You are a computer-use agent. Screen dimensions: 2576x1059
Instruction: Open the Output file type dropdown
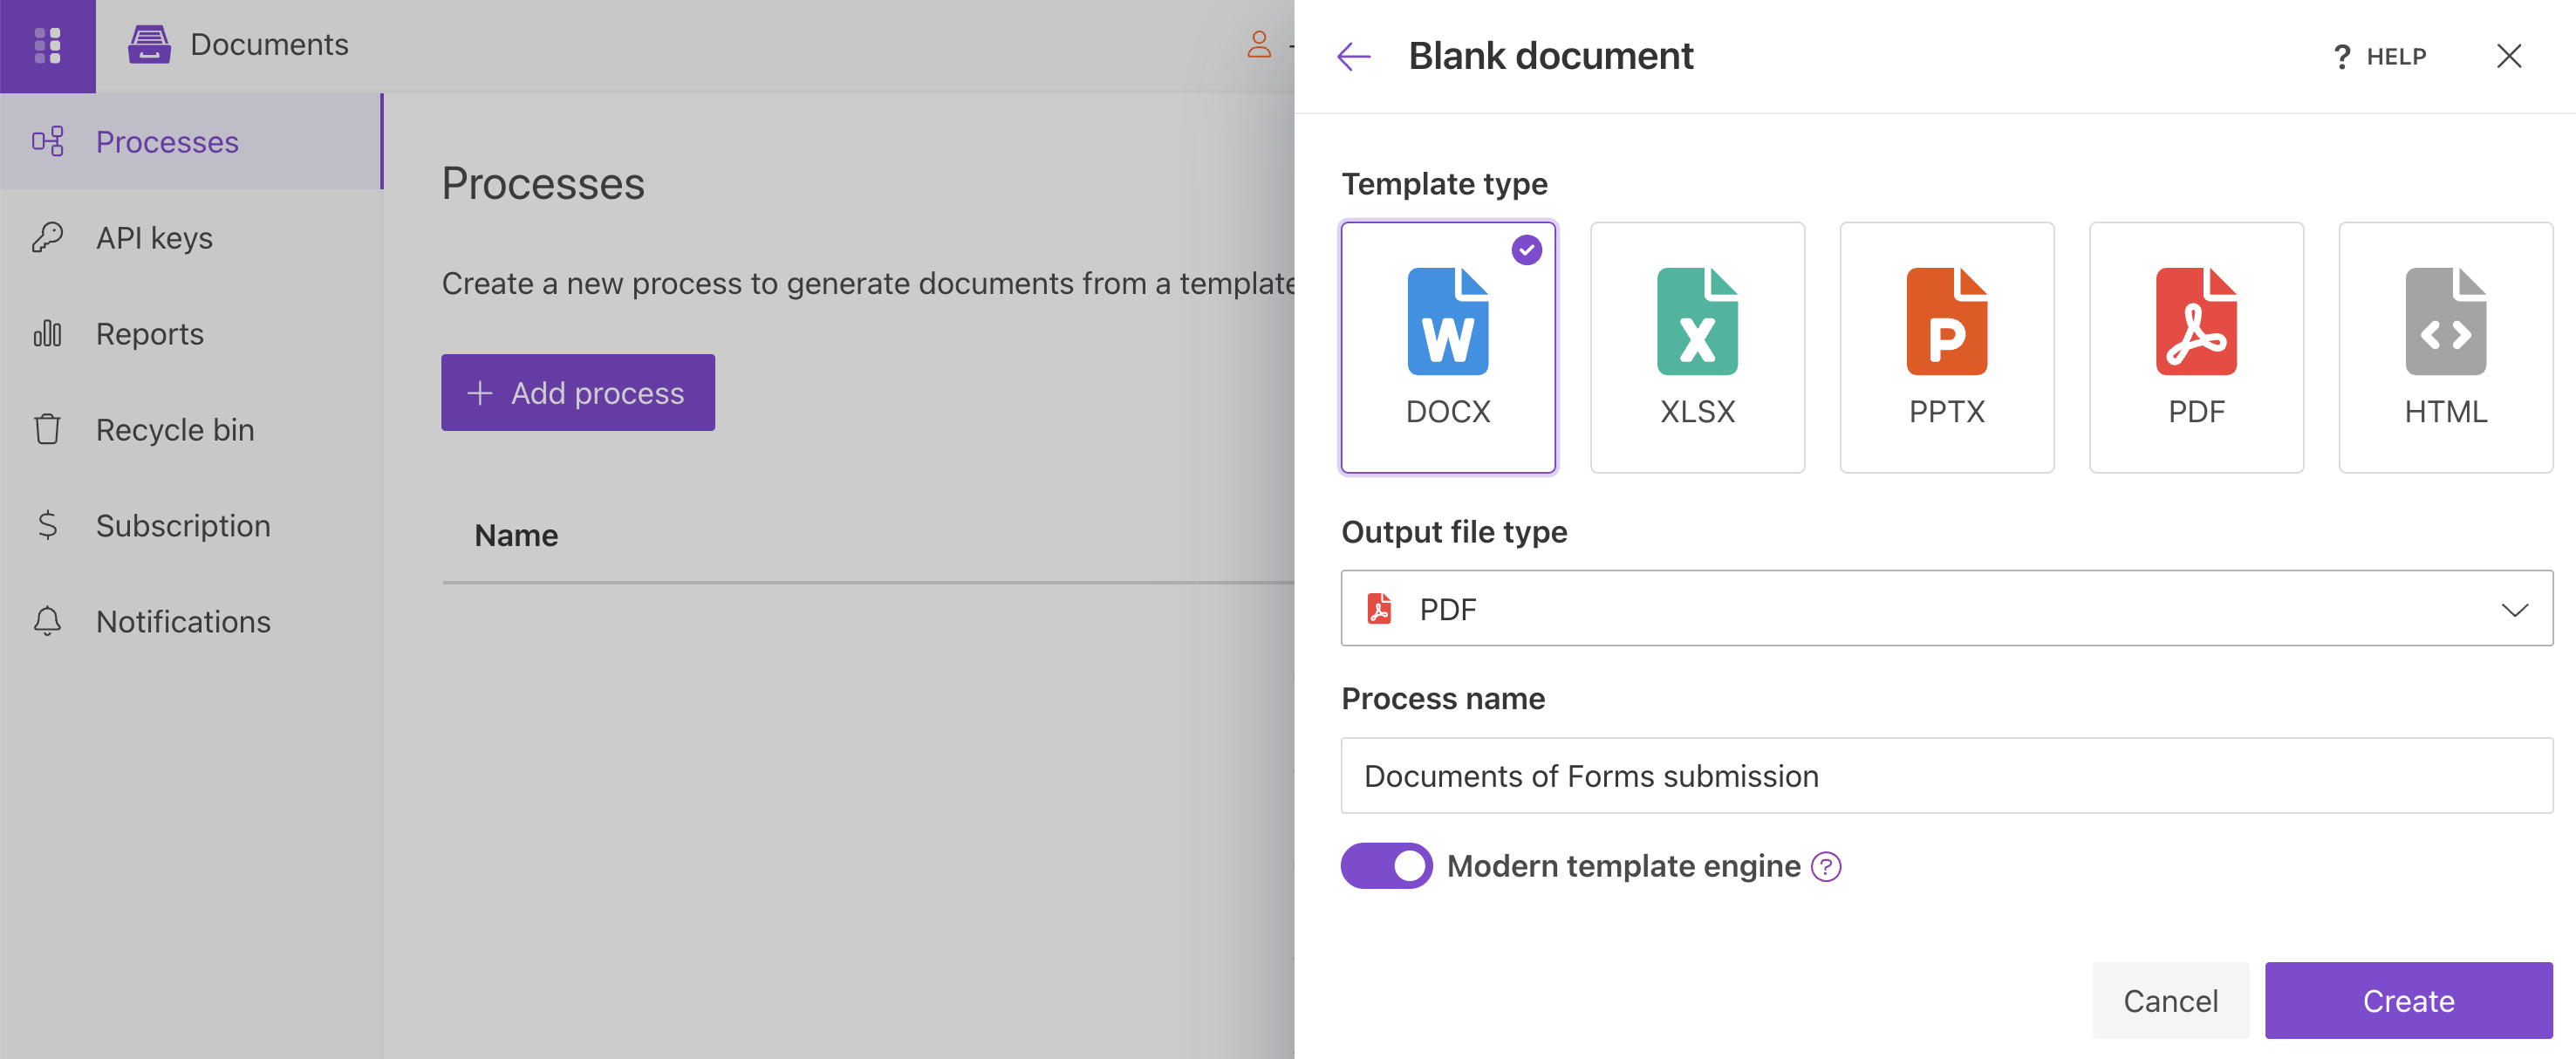click(x=1946, y=608)
